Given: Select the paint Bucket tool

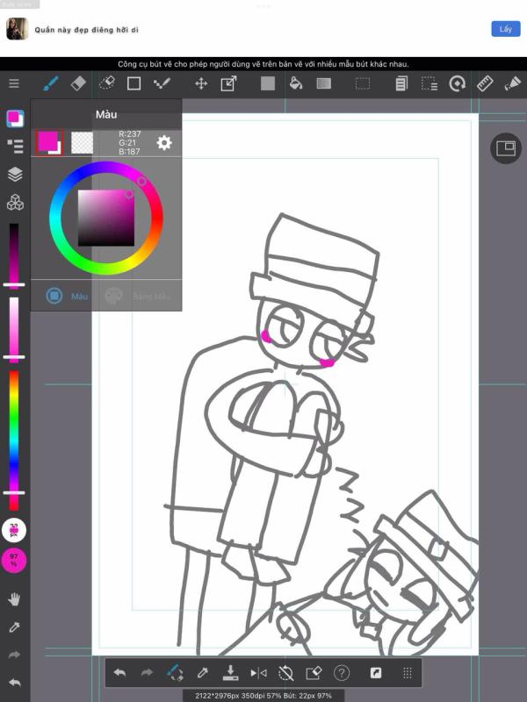Looking at the screenshot, I should point(296,83).
